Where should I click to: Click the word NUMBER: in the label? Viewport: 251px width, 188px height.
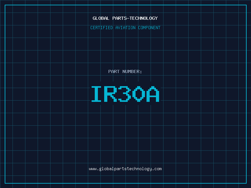pos(132,71)
